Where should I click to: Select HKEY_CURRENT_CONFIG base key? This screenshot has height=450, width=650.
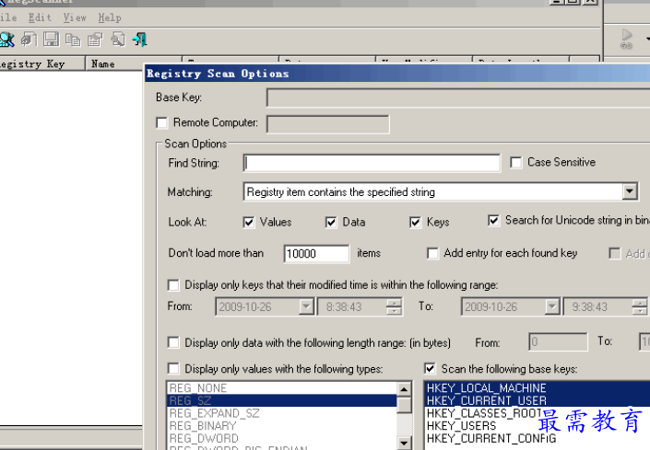(538, 438)
